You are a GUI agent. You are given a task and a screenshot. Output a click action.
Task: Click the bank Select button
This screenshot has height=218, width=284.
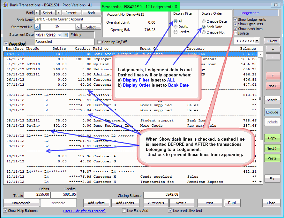[48, 13]
